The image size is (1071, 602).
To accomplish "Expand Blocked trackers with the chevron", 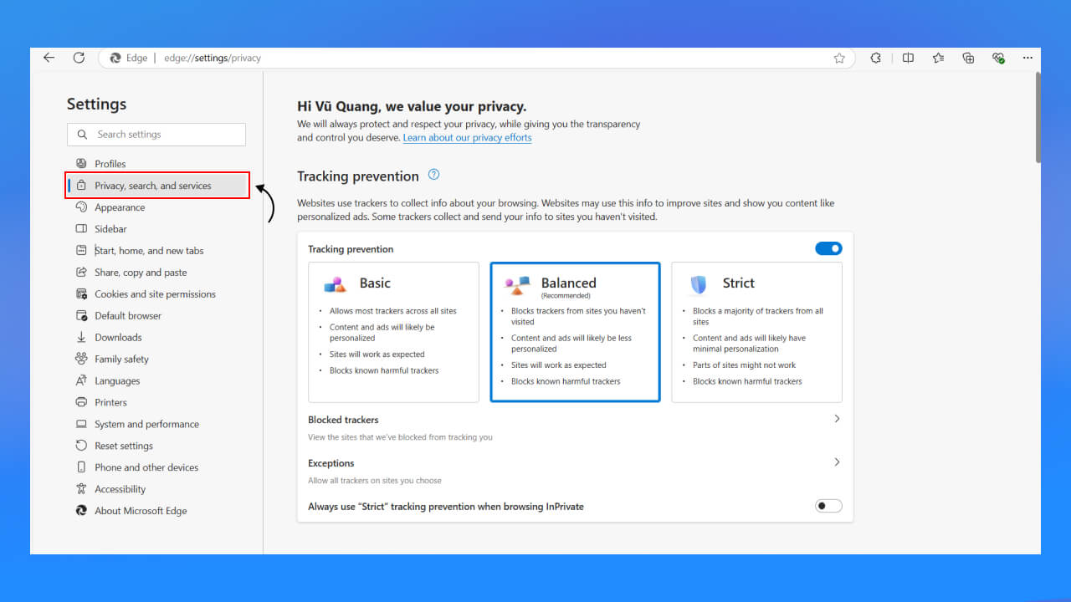I will point(837,419).
